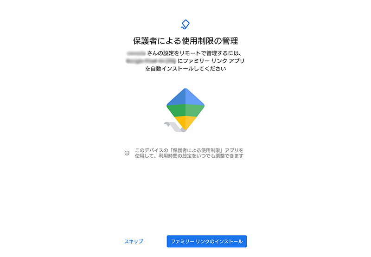
Task: Tap the blue top section of the kite
Action: (x=185, y=97)
